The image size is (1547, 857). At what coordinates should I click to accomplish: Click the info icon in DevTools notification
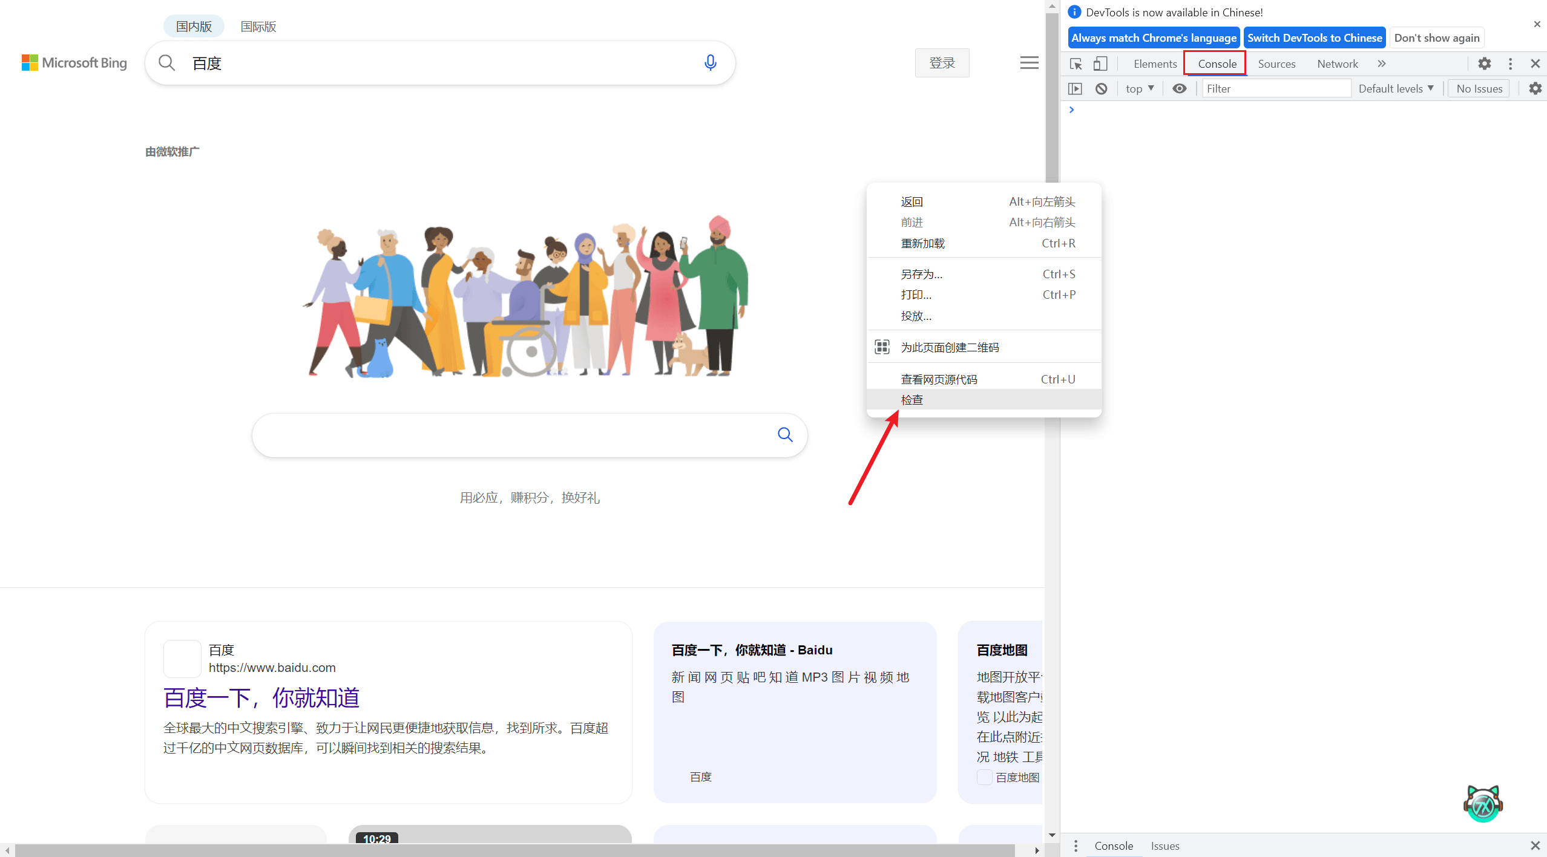pyautogui.click(x=1074, y=12)
